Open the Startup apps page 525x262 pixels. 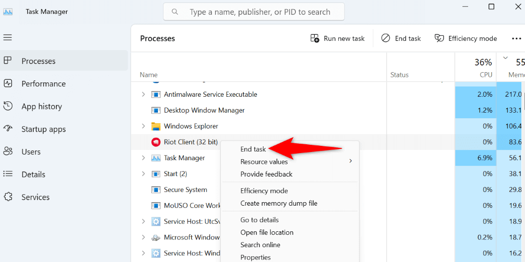pos(43,129)
